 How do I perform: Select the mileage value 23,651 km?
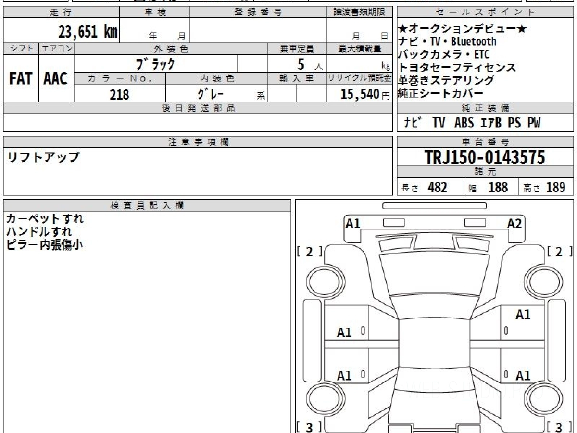(88, 32)
